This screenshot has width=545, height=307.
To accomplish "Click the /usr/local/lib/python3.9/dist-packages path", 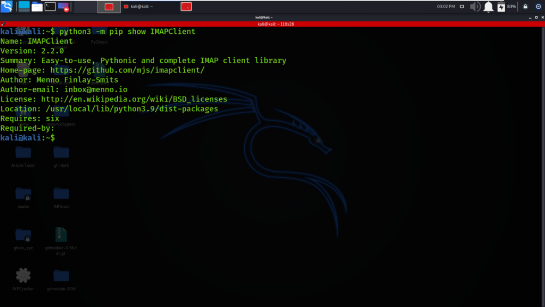I will coord(132,109).
